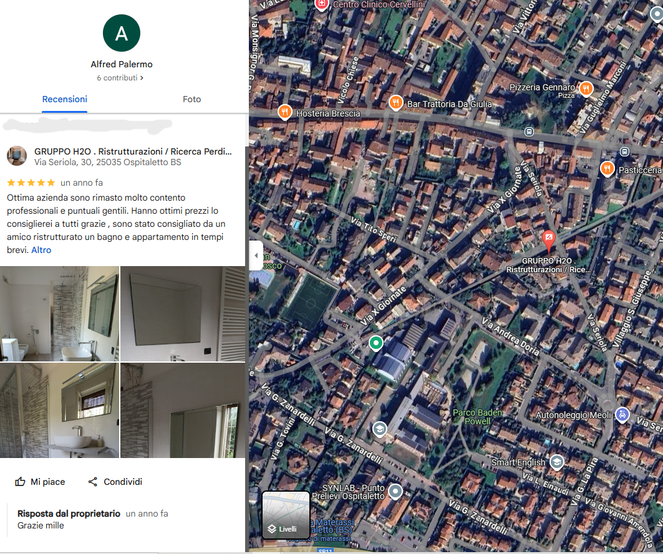Viewport: 663px width, 554px height.
Task: Click the address 'Via Seriola, 30, 25035 Ospitaletto BS'
Action: pyautogui.click(x=107, y=162)
